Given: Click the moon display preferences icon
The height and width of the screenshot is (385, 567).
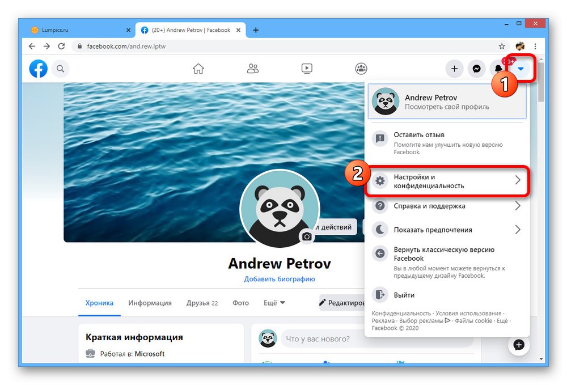Looking at the screenshot, I should (x=380, y=230).
